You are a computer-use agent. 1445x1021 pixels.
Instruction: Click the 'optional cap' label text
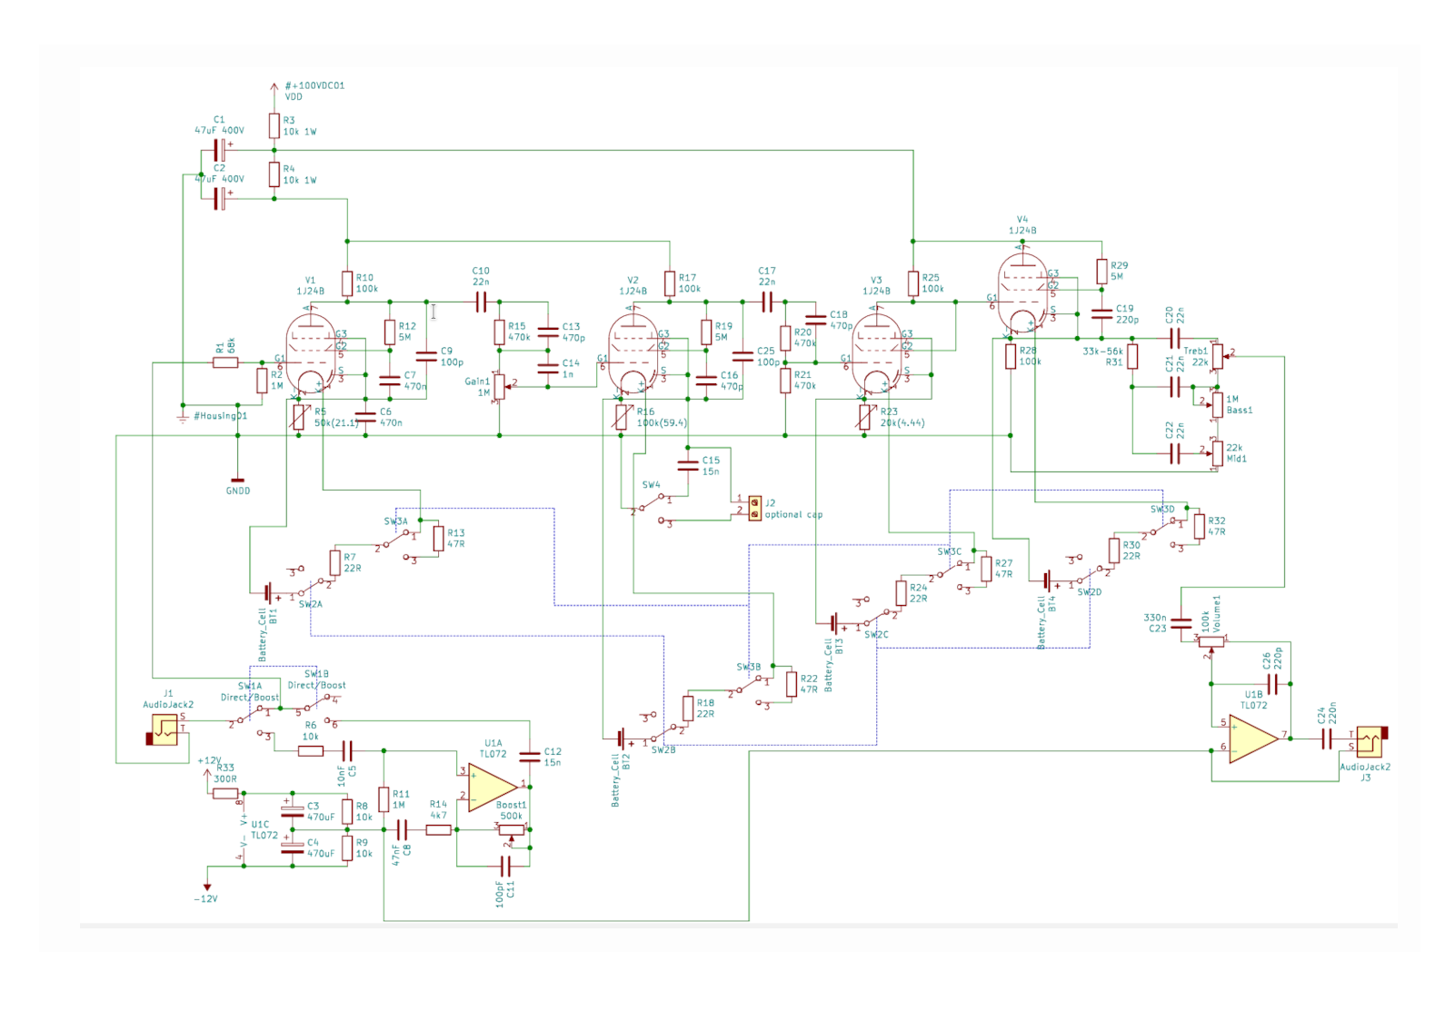(x=793, y=514)
